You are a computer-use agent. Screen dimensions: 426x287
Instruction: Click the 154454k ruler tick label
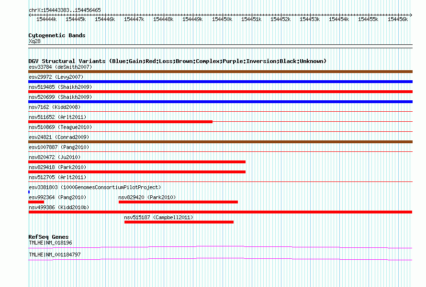339,19
